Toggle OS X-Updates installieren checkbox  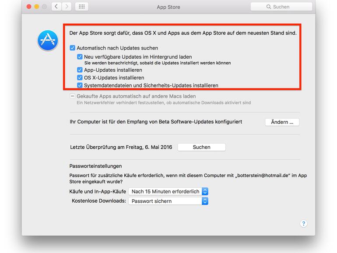(80, 77)
